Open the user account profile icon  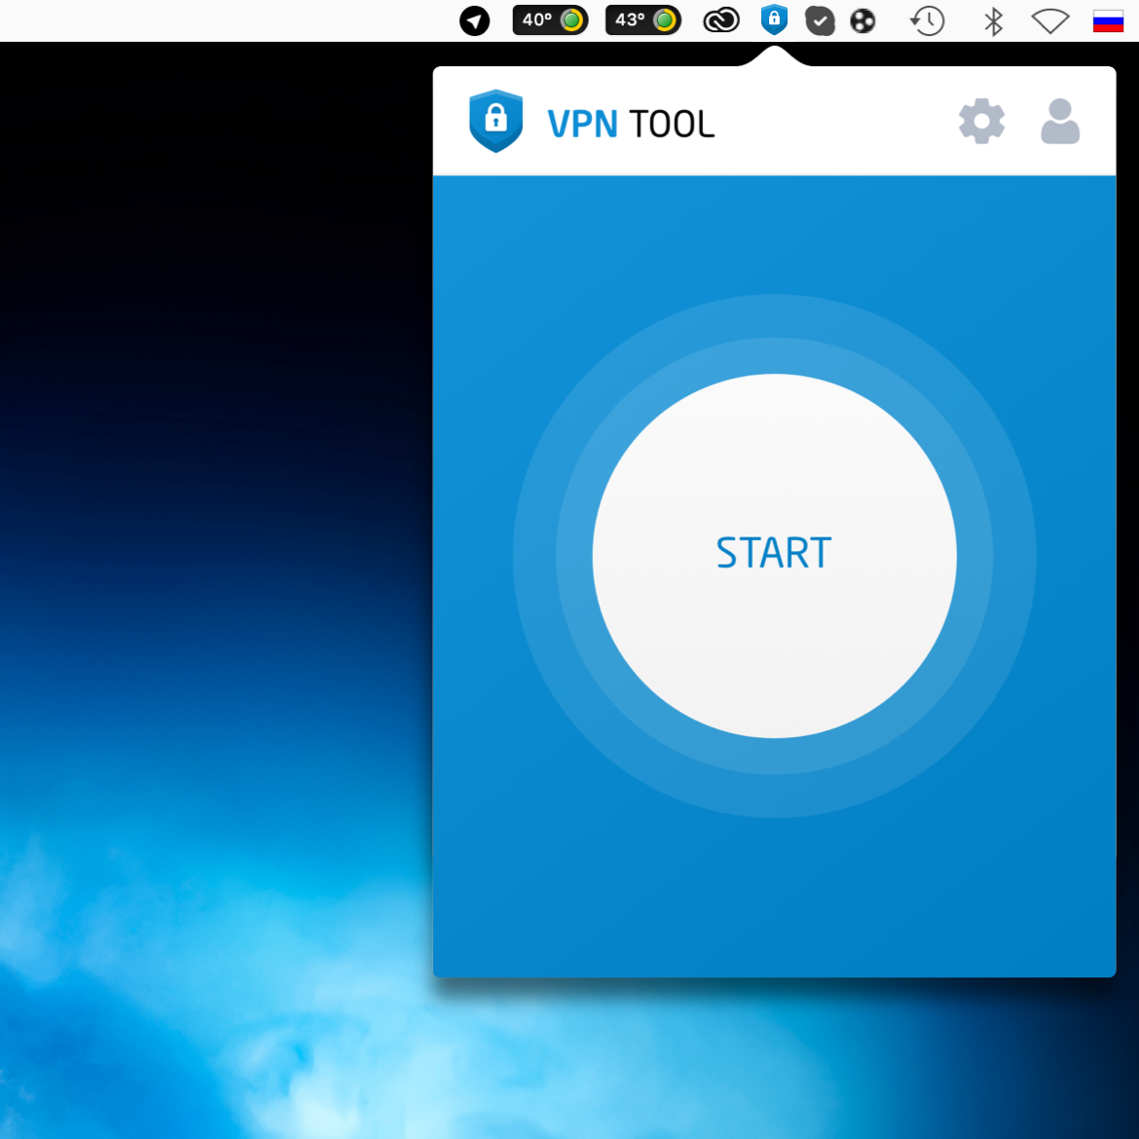click(x=1060, y=122)
